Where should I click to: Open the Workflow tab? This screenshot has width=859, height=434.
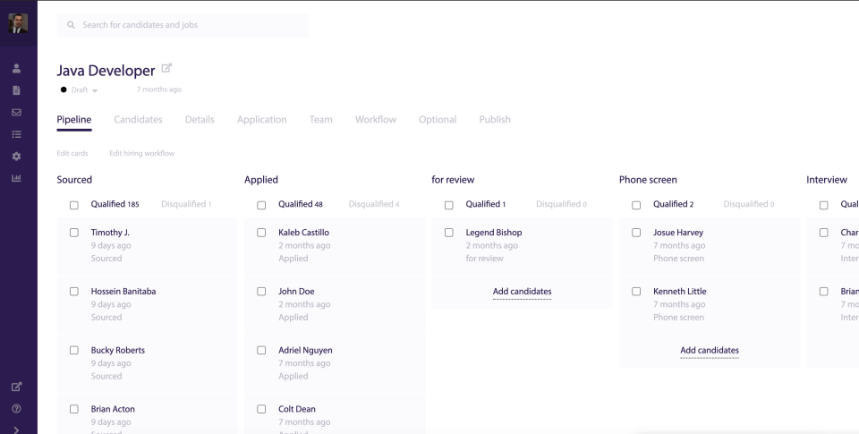click(x=375, y=120)
